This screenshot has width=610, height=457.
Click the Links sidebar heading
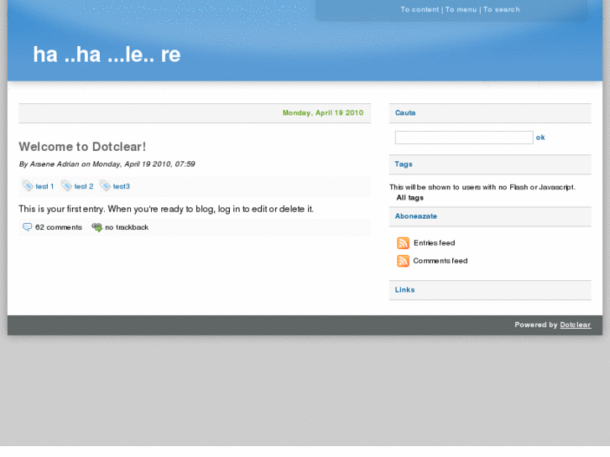click(x=404, y=290)
